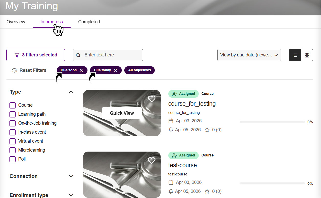Remove the Due soon filter chip
Image resolution: width=321 pixels, height=198 pixels.
pos(81,70)
